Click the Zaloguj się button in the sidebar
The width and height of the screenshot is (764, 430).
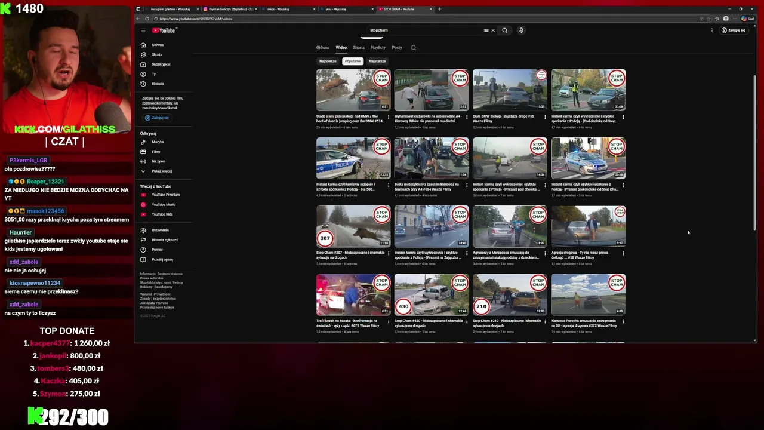157,118
